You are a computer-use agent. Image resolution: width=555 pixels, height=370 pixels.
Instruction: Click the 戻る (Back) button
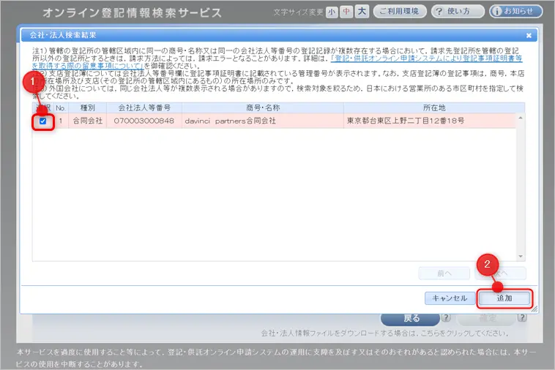tap(411, 319)
